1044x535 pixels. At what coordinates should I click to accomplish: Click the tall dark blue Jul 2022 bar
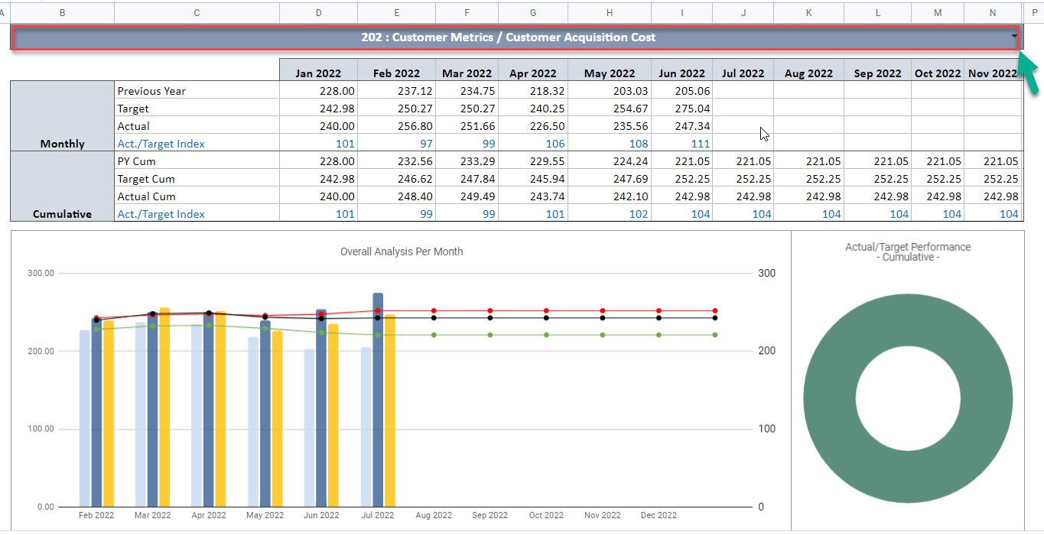[x=378, y=400]
